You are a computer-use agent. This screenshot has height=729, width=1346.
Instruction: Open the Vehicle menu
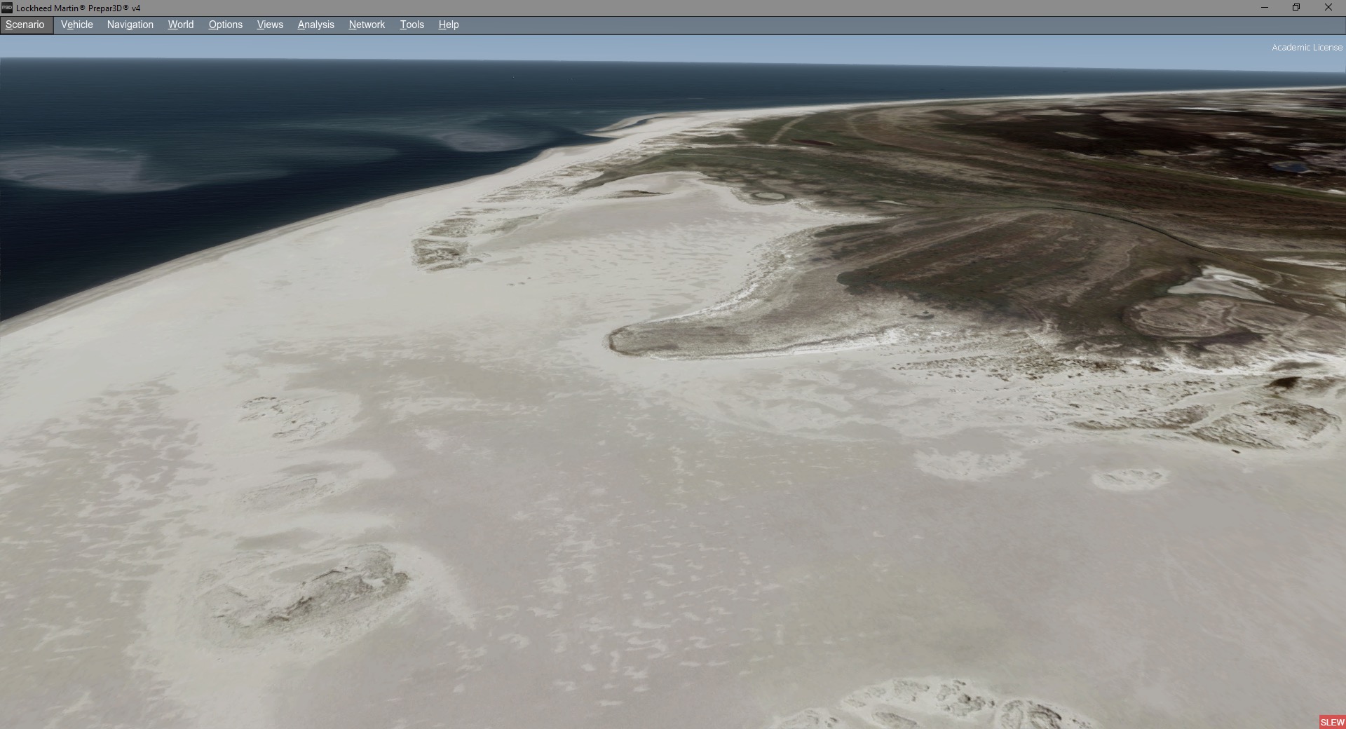pos(77,25)
